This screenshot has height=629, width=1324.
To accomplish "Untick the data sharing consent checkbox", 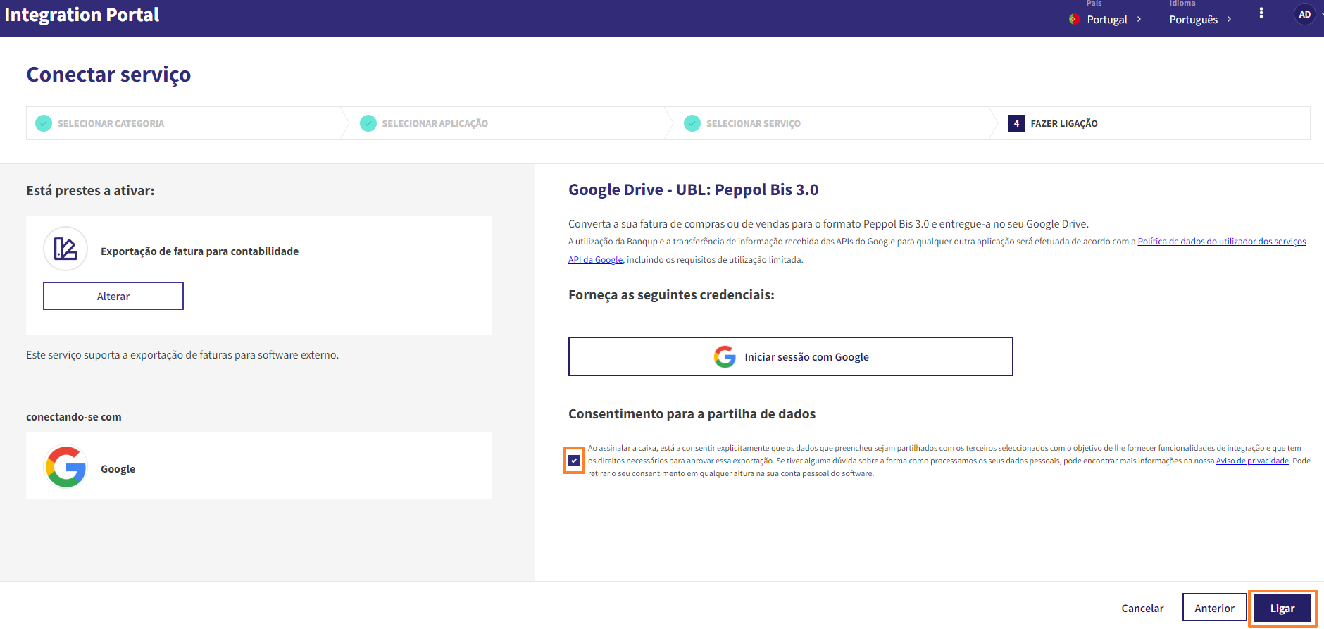I will (574, 461).
